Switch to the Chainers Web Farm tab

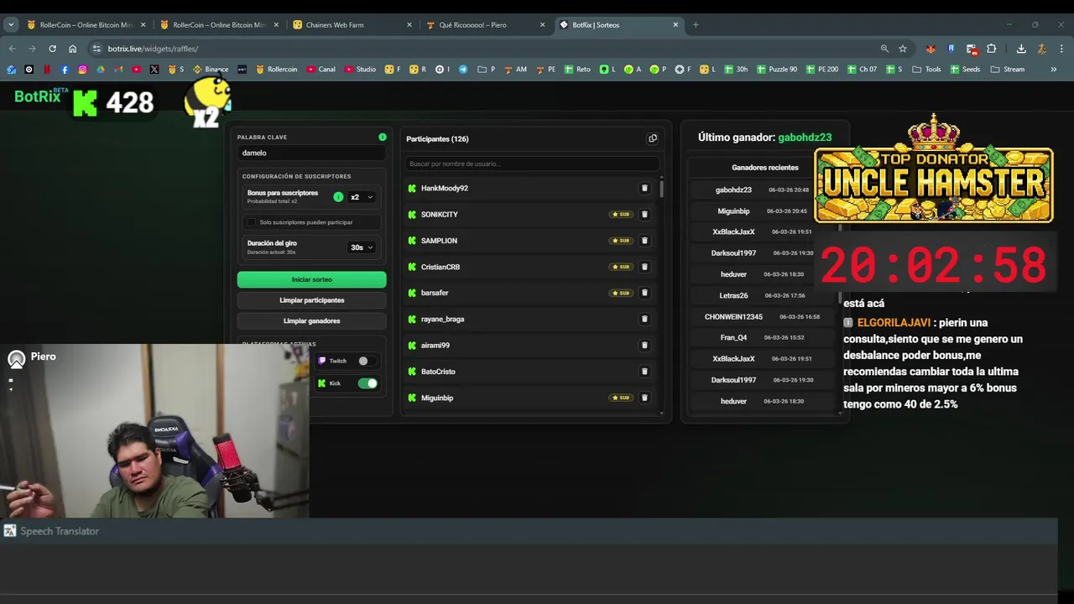point(352,25)
